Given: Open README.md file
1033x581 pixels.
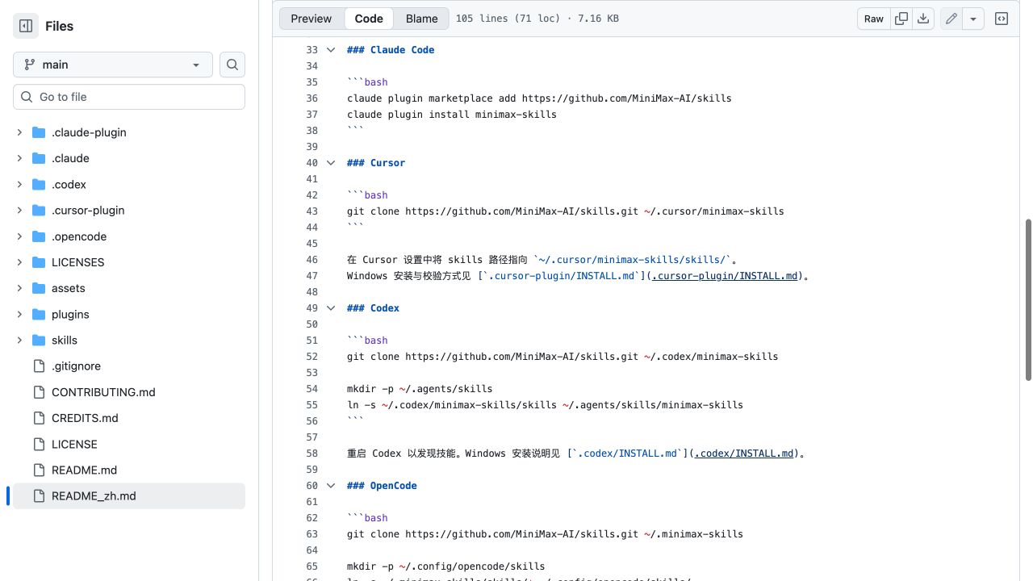Looking at the screenshot, I should [x=84, y=470].
